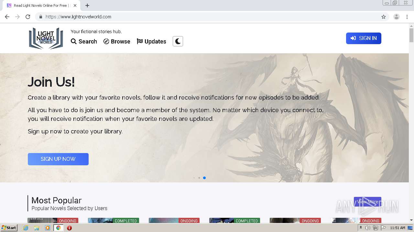414x232 pixels.
Task: Go forward in browser history
Action: click(17, 17)
